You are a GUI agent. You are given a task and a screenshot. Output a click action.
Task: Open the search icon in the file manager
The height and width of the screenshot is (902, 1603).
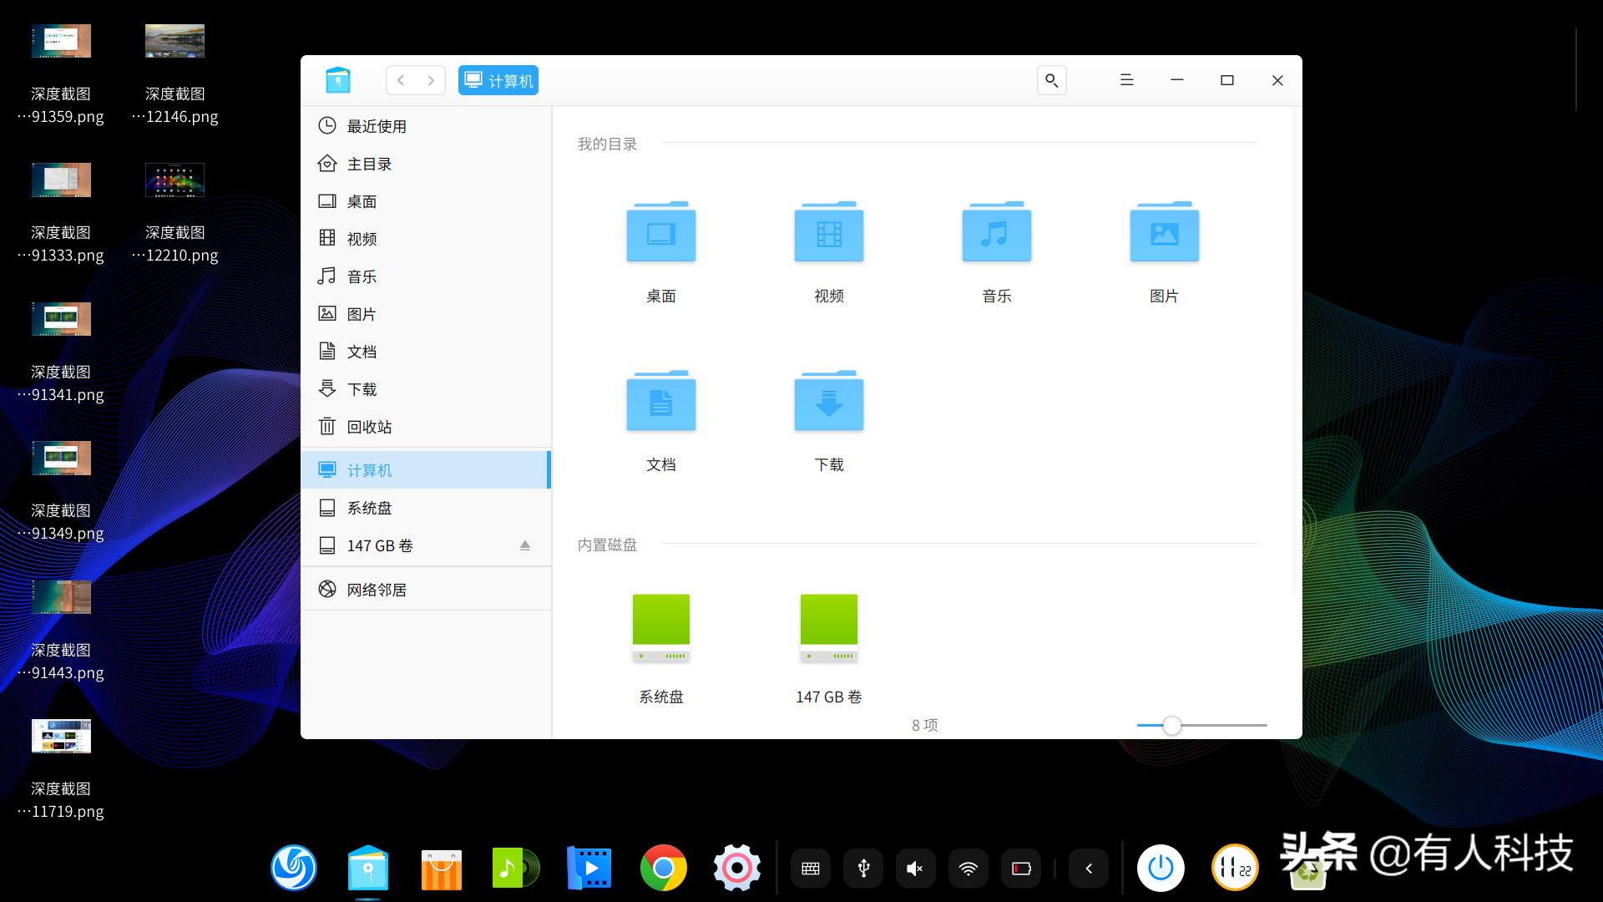coord(1051,80)
